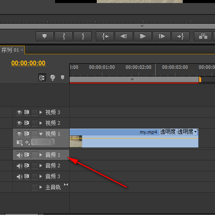Screen dimensions: 215x215
Task: Toggle sync lock on 视频 2
Action: [27, 123]
